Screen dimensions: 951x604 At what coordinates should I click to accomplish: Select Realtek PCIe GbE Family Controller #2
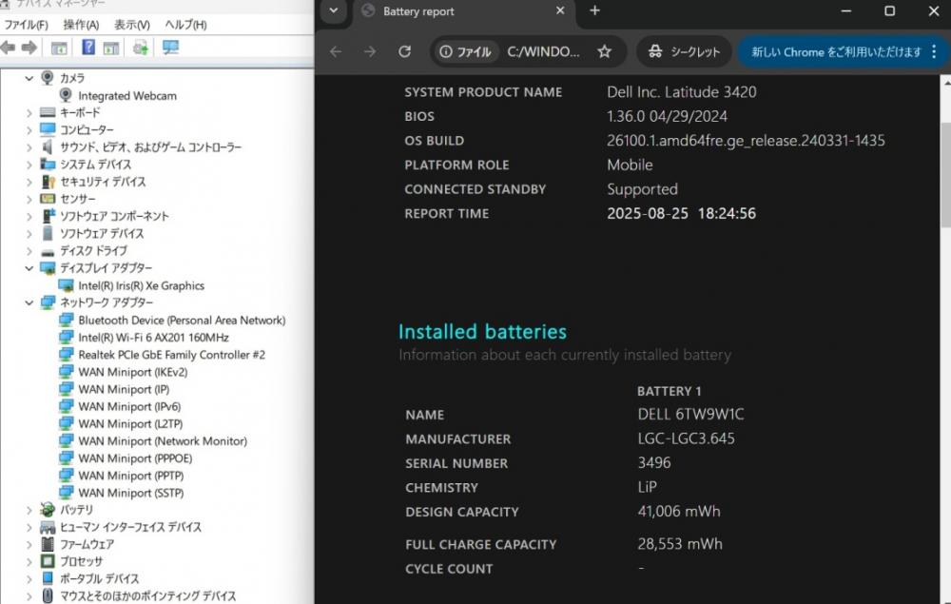tap(171, 355)
